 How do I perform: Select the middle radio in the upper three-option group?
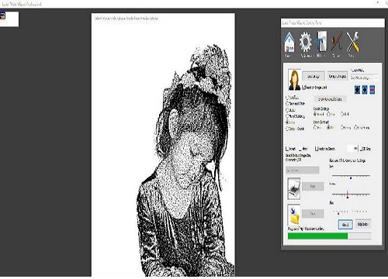[x=329, y=114]
